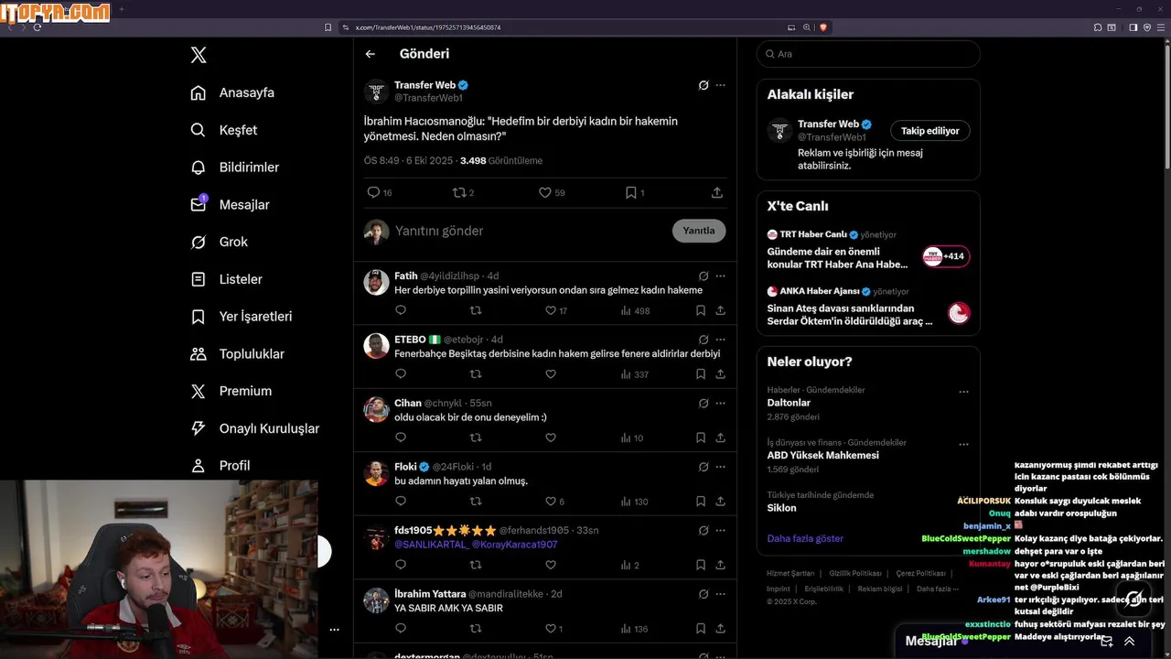
Task: Open Grok icon on Cihan's reply
Action: [x=704, y=403]
